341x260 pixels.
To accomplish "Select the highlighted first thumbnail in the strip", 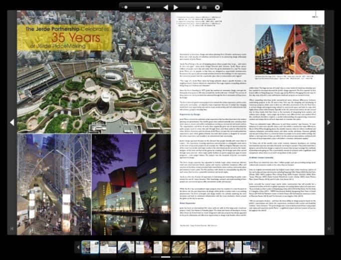I will [x=90, y=247].
